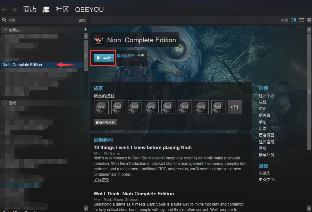Image resolution: width=312 pixels, height=212 pixels.
Task: Click the fourth locked achievement icon
Action: click(152, 107)
